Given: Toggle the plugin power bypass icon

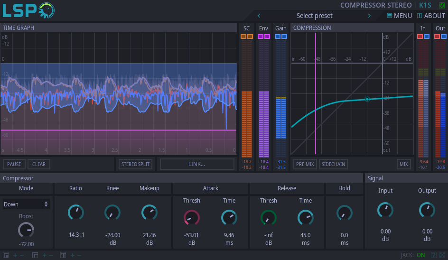Looking at the screenshot, I should point(442,5).
